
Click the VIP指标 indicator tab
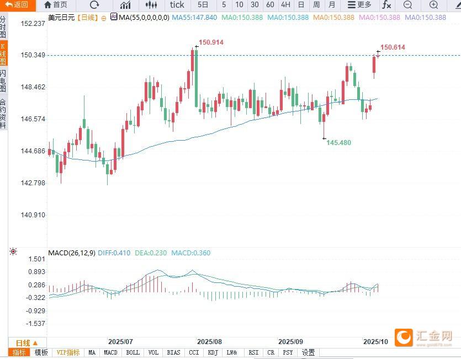(68, 352)
